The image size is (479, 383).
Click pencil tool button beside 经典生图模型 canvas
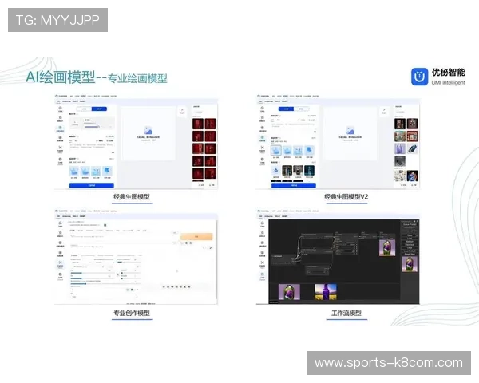point(182,111)
